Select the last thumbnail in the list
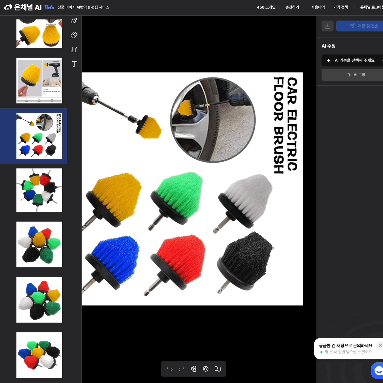 39,355
